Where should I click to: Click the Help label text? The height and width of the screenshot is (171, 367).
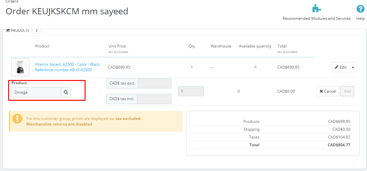[x=360, y=19]
